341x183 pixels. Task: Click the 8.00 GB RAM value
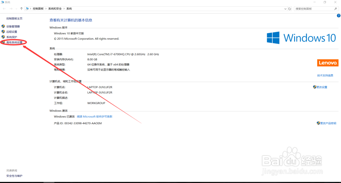tap(92, 59)
